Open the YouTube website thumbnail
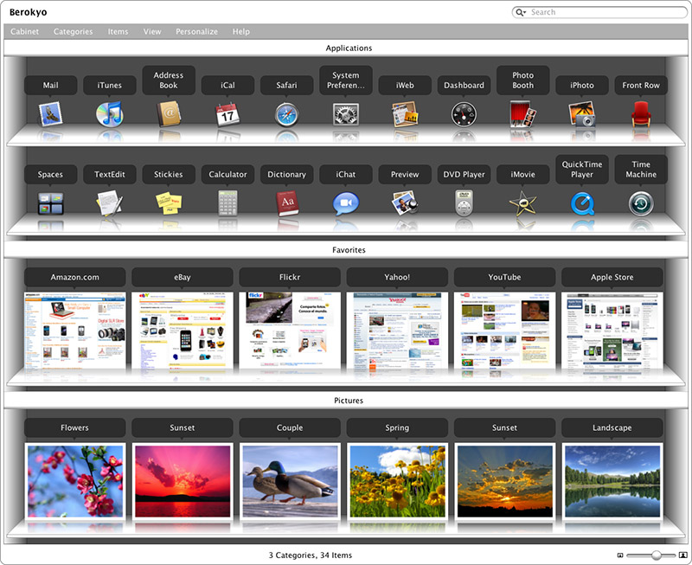 [504, 330]
